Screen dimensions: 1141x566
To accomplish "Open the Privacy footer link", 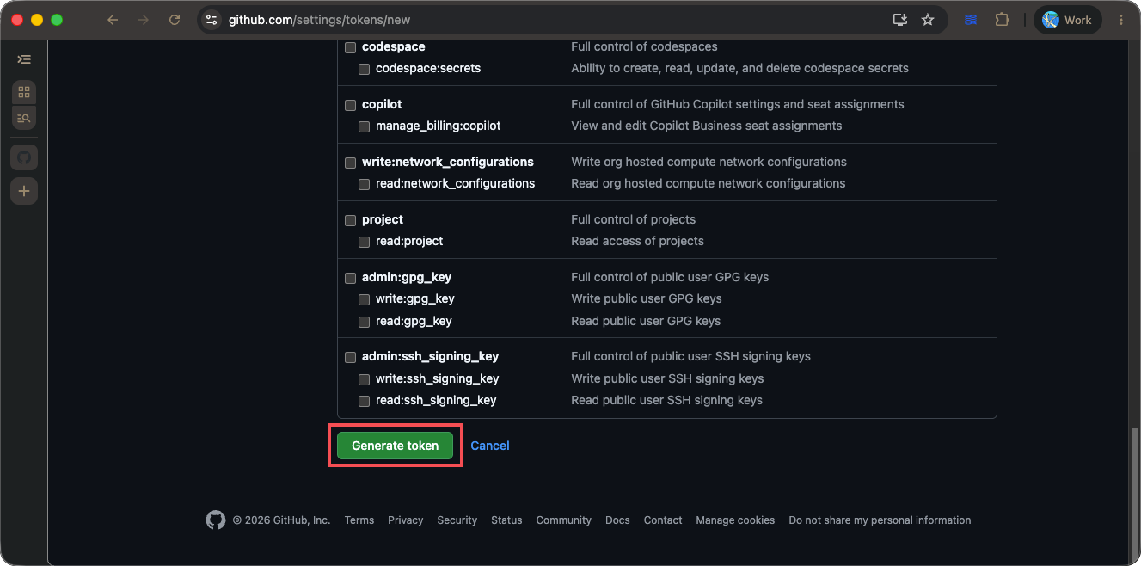I will coord(406,520).
